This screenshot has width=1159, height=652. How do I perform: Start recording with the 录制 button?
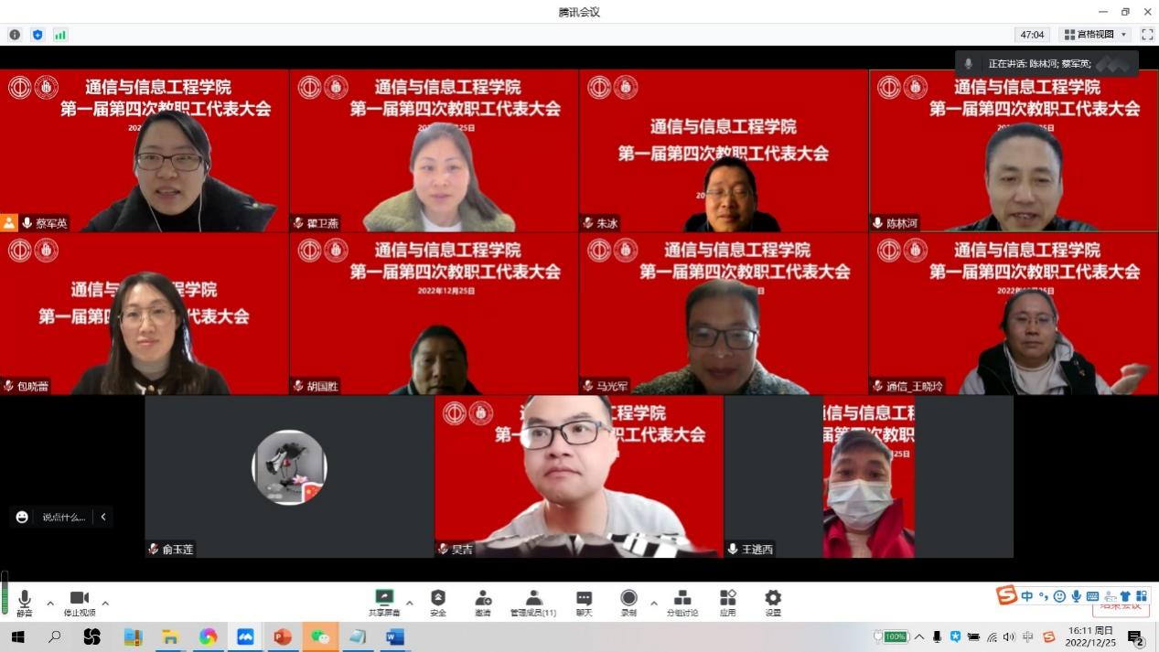(x=628, y=602)
